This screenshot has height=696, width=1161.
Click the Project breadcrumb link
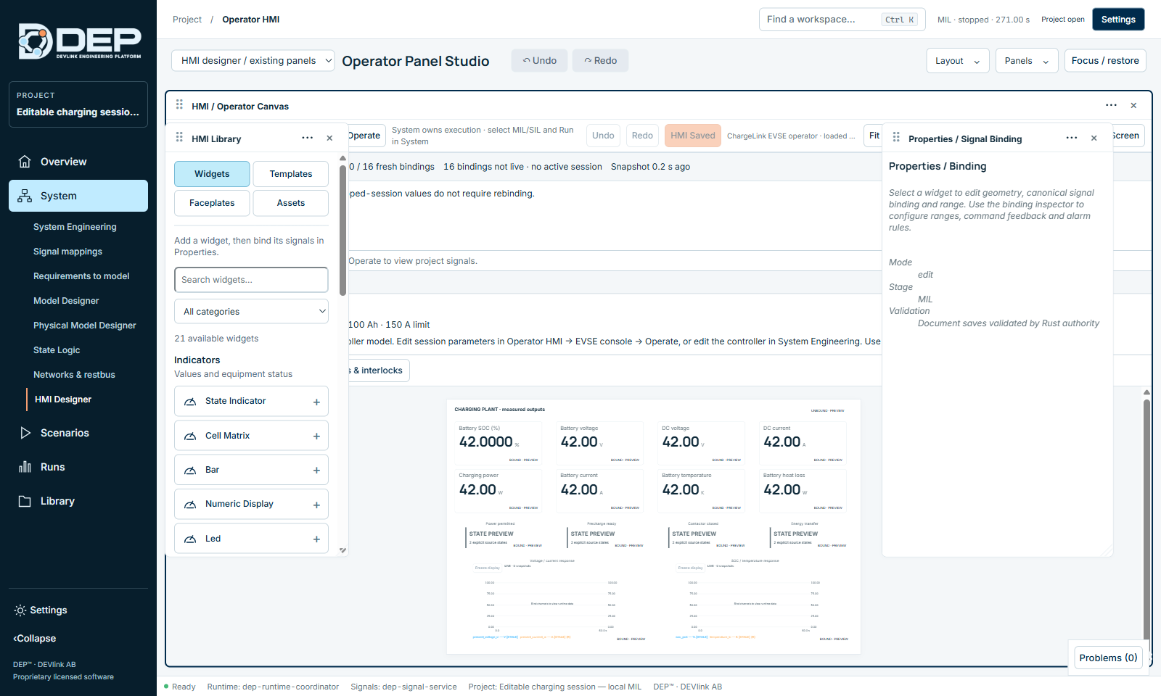[187, 20]
